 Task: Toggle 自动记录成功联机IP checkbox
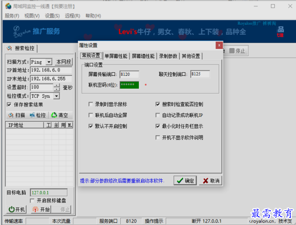click(158, 115)
